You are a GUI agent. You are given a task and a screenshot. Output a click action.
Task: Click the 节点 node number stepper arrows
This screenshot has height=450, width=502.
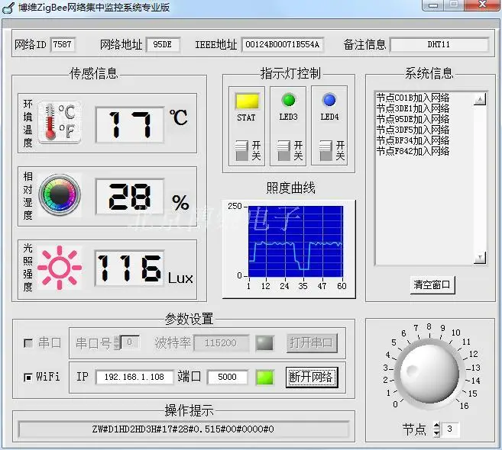click(436, 429)
